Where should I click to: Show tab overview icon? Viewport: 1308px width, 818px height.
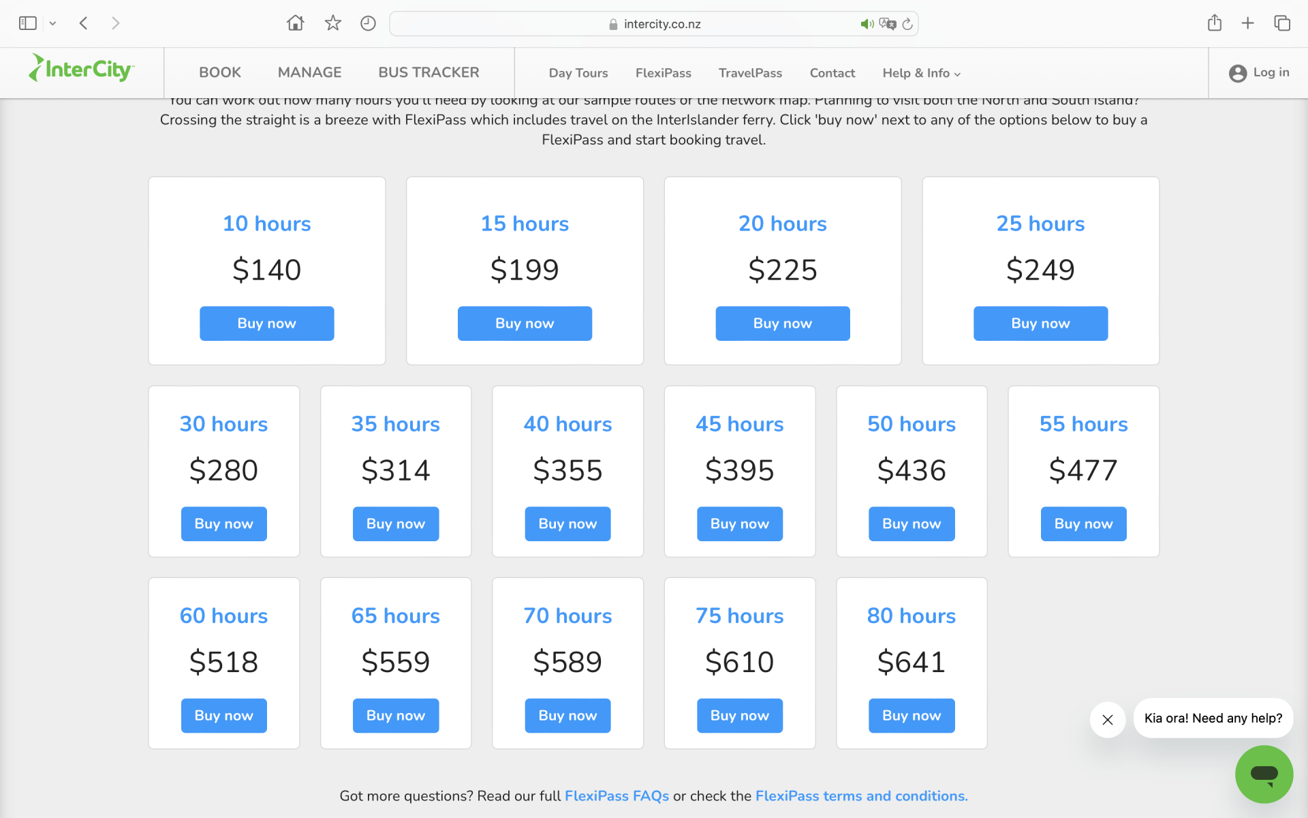click(x=1282, y=23)
